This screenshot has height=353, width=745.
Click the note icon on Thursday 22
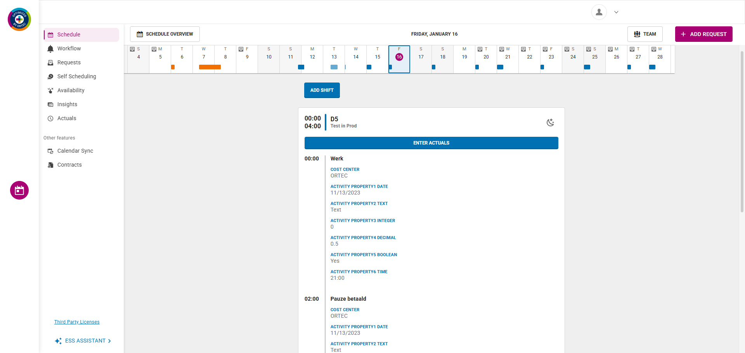click(x=523, y=49)
